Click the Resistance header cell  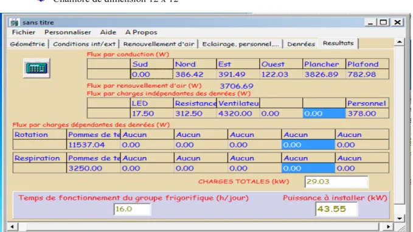195,104
